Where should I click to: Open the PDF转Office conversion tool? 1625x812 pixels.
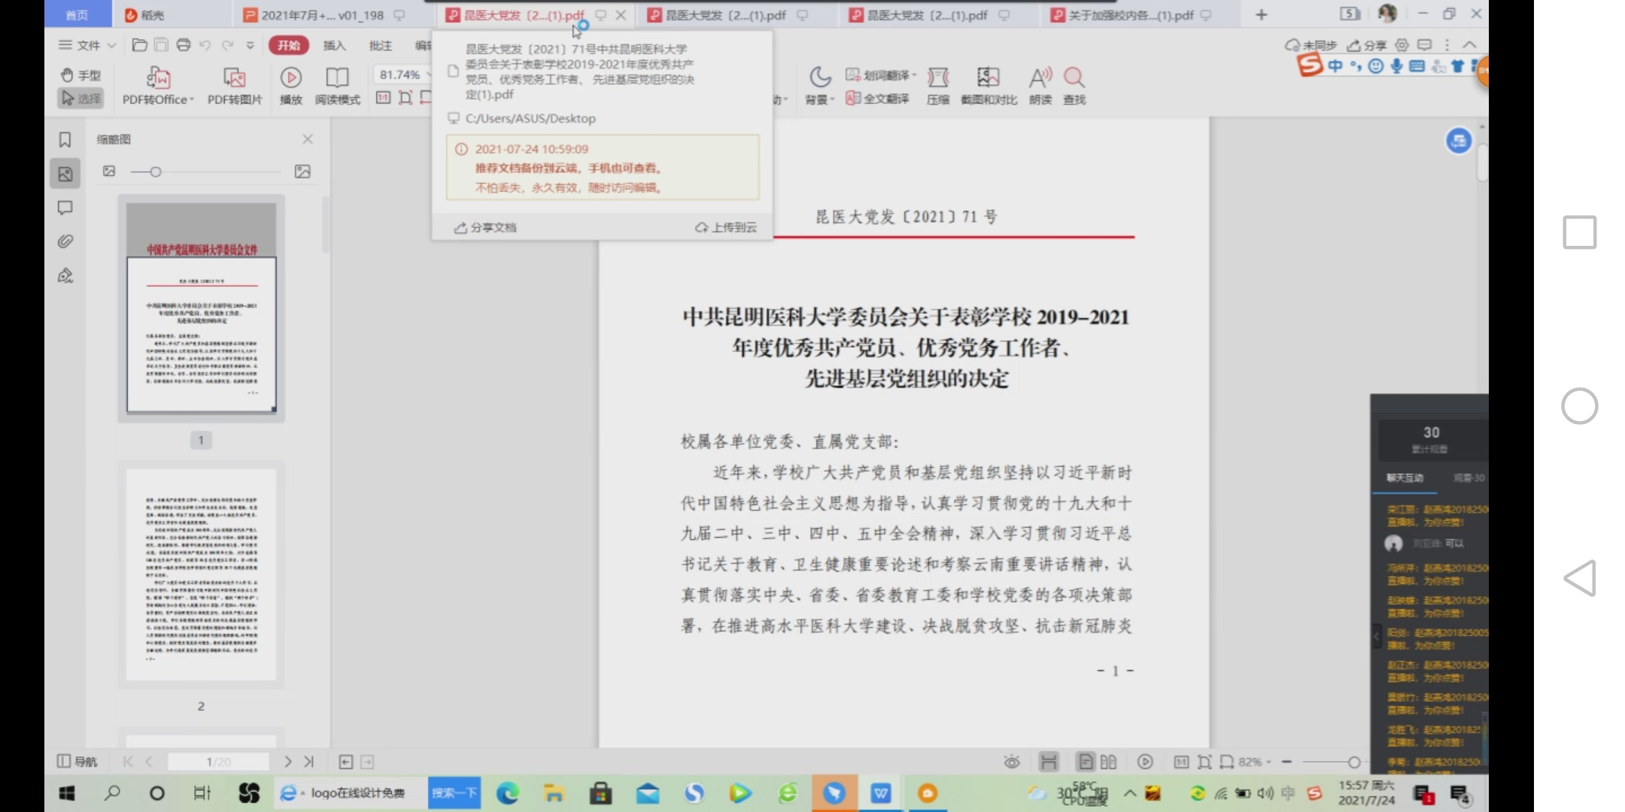tap(156, 84)
